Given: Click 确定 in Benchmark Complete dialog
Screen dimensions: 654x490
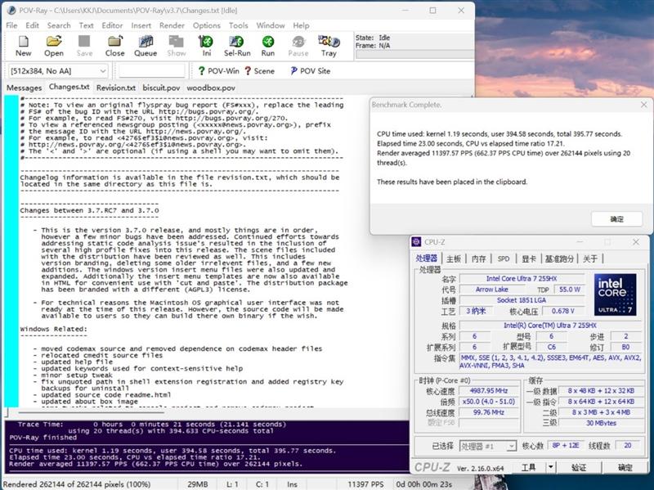Looking at the screenshot, I should click(x=616, y=219).
